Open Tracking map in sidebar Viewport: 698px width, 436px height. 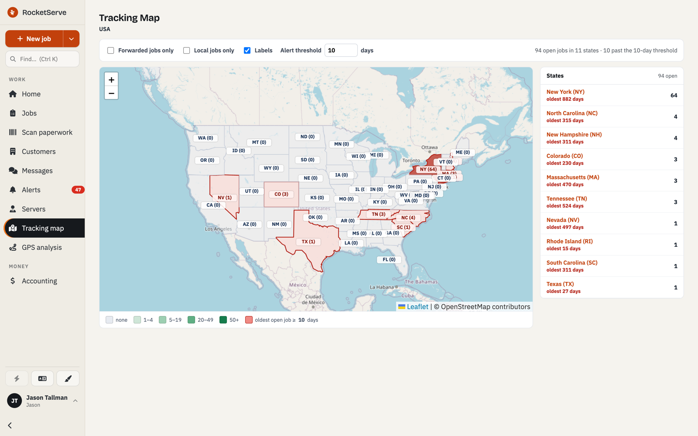[x=44, y=228]
